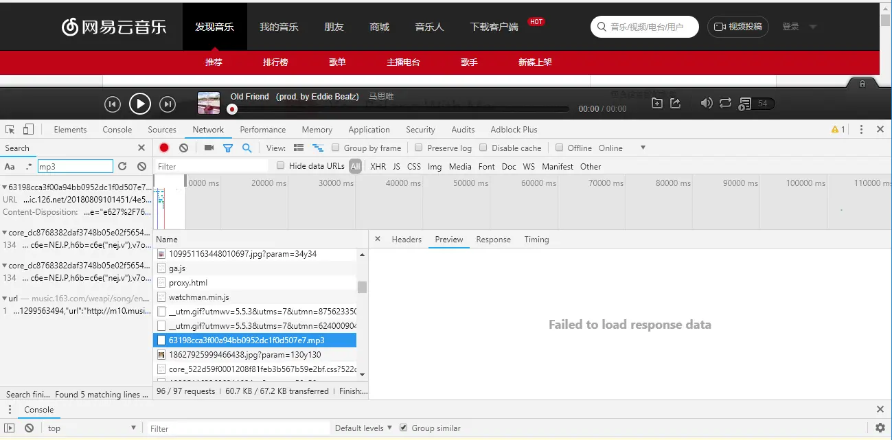Select ga.js in the request list
This screenshot has width=892, height=440.
coord(255,268)
